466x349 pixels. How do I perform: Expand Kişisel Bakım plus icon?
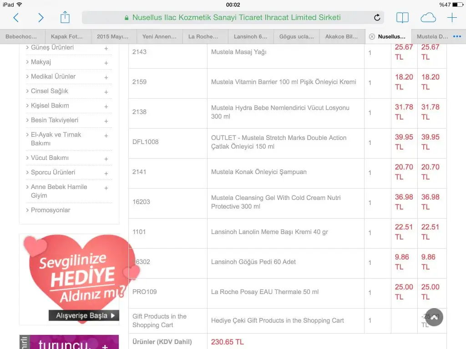click(106, 106)
